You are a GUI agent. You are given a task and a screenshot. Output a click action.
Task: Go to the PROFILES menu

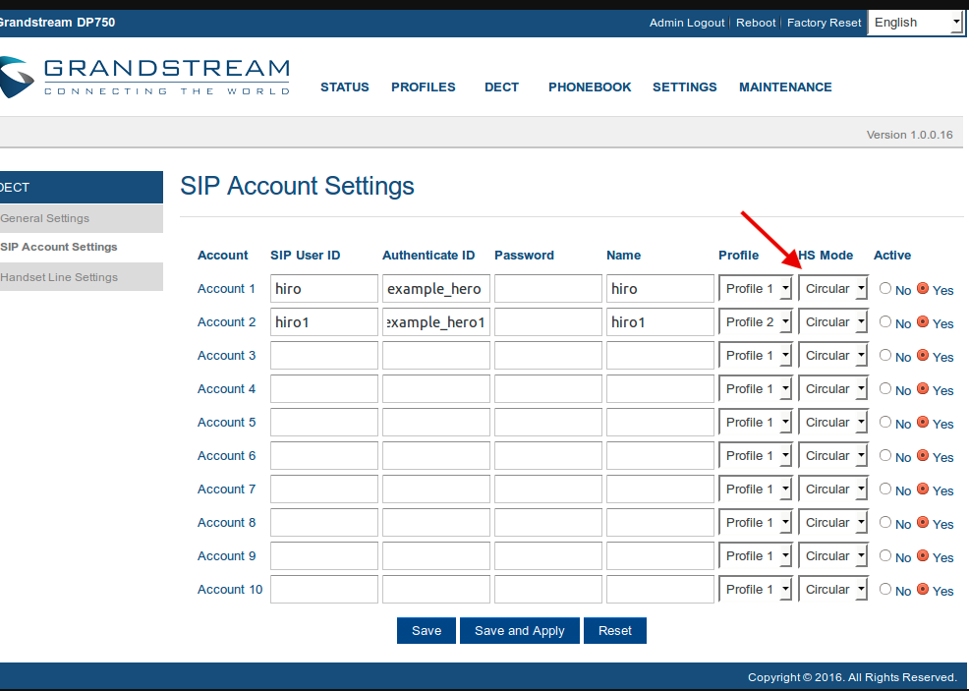(x=424, y=87)
